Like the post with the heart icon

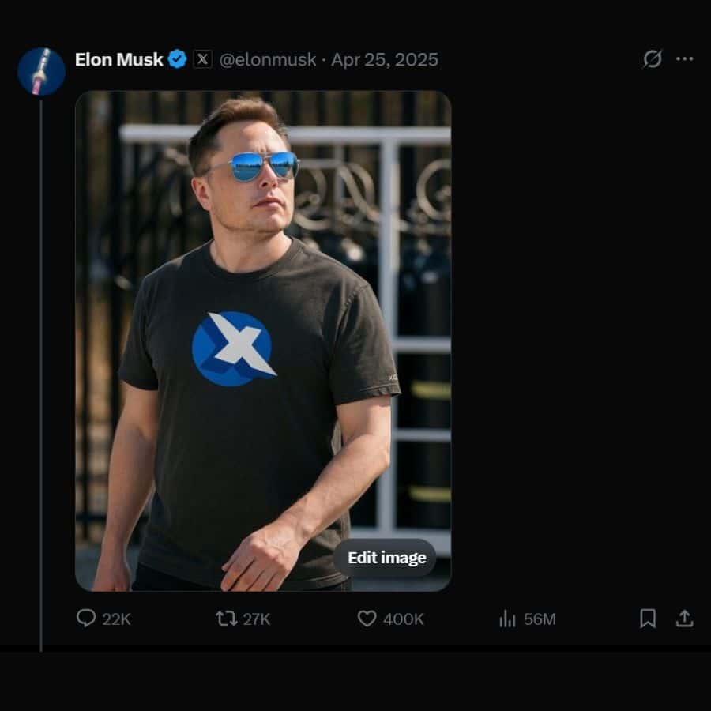pyautogui.click(x=367, y=619)
